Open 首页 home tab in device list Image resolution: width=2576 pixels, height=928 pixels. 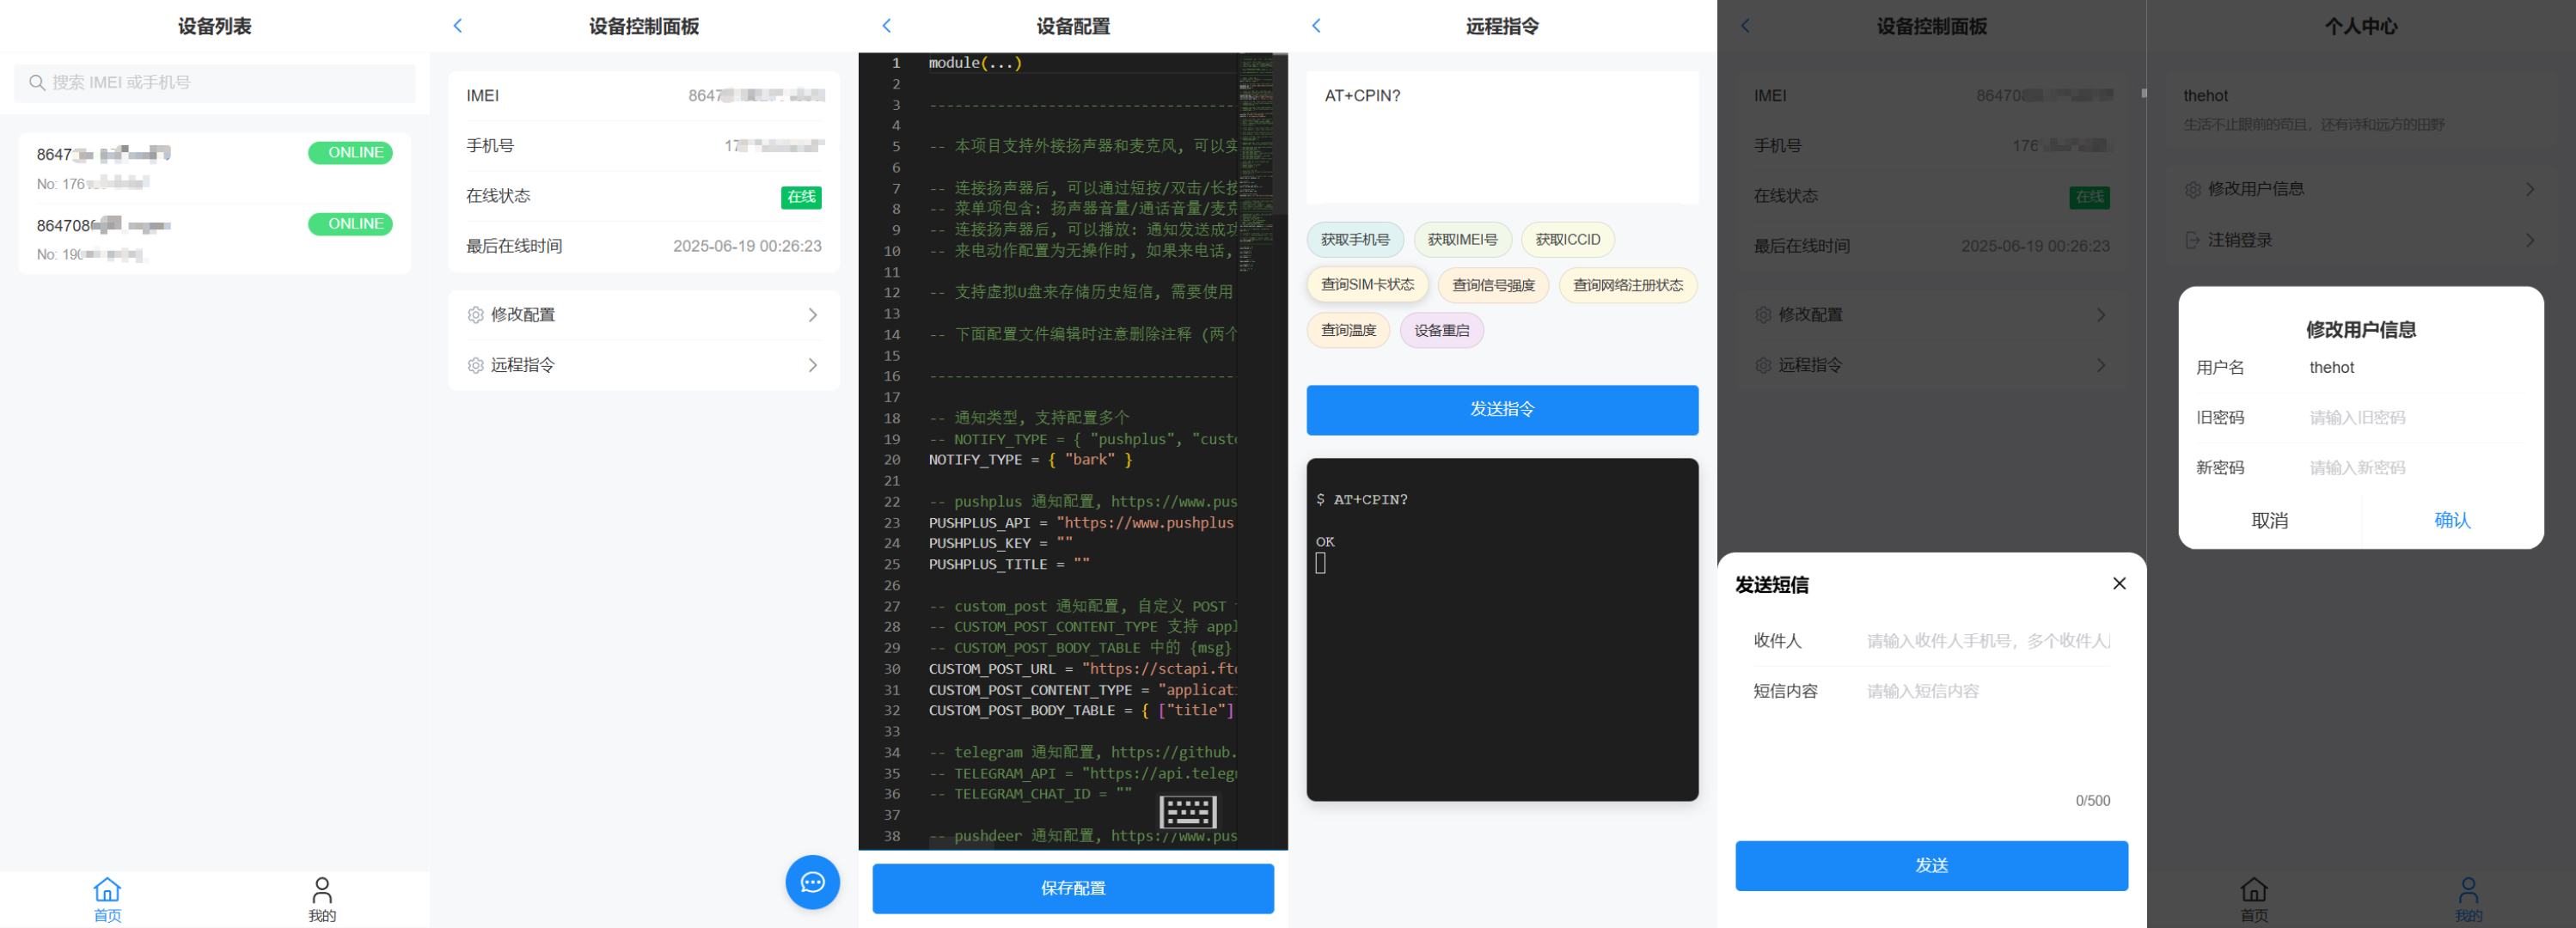[x=107, y=899]
